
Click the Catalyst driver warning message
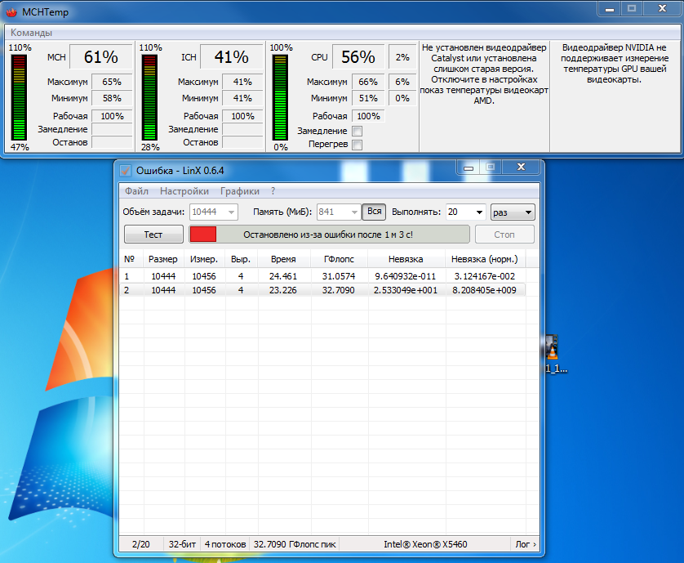484,74
